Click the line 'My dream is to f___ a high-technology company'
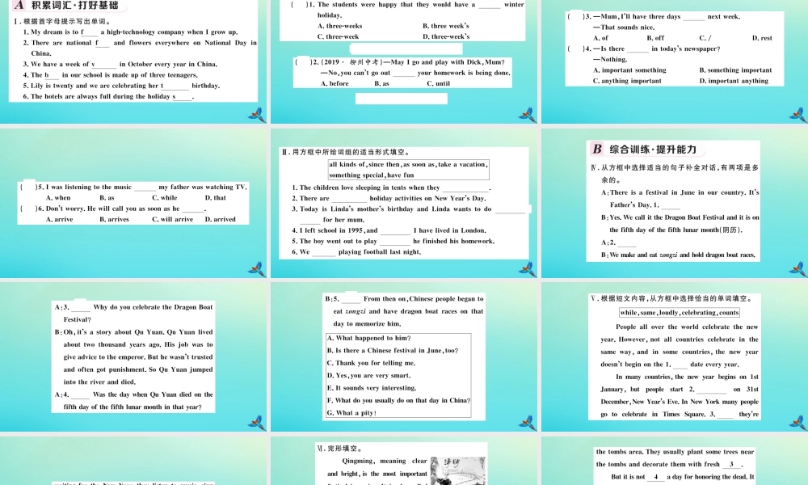 pyautogui.click(x=130, y=32)
